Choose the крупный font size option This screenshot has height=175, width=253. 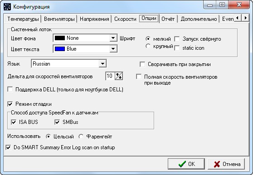[x=148, y=46]
